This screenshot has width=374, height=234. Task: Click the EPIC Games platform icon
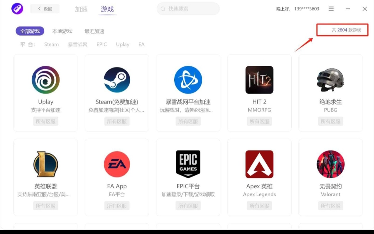188,164
